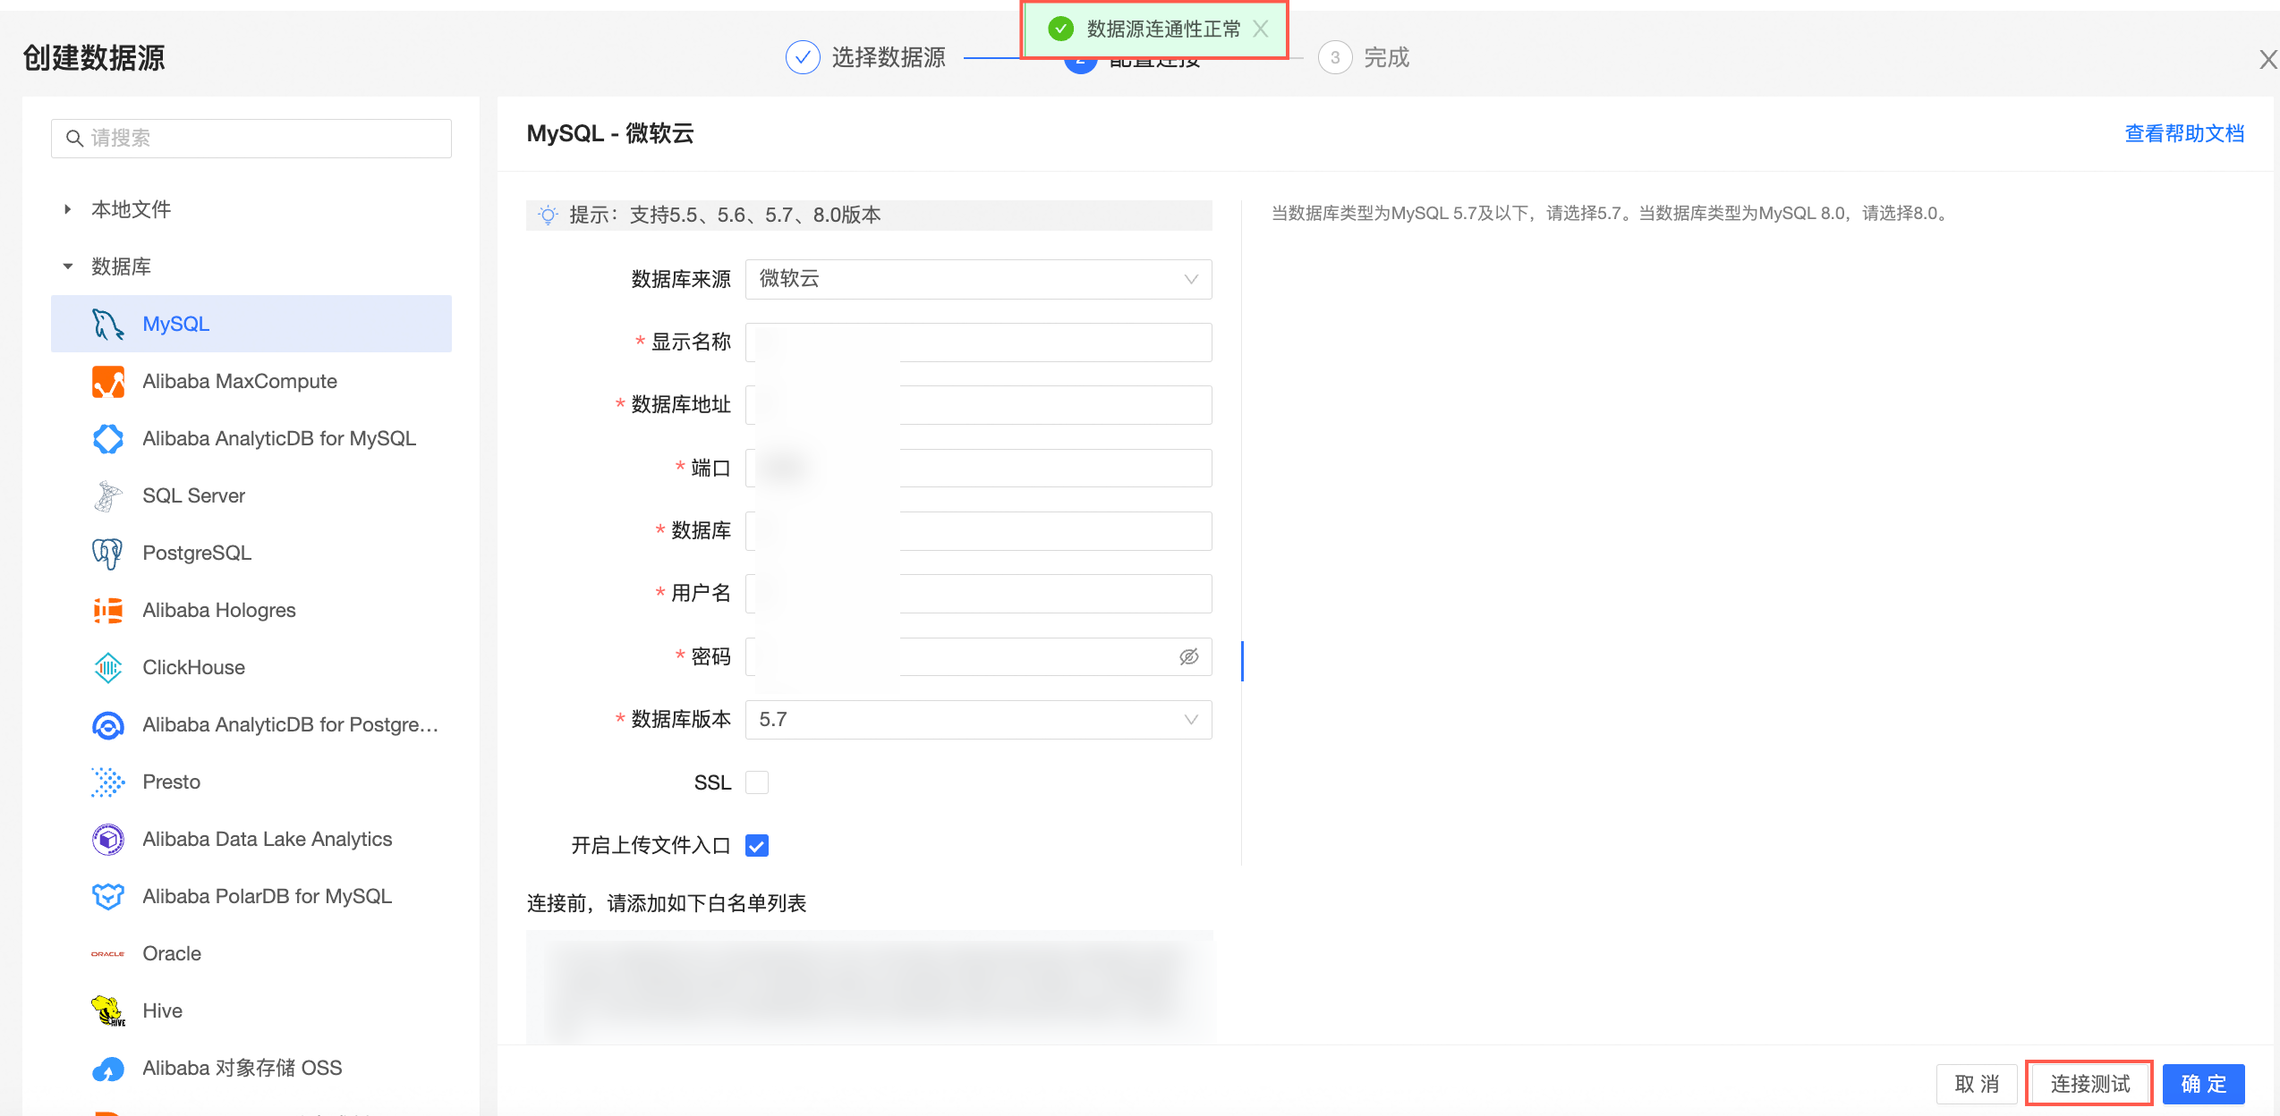Expand the 本地文件 tree category
The height and width of the screenshot is (1116, 2280).
tap(68, 209)
